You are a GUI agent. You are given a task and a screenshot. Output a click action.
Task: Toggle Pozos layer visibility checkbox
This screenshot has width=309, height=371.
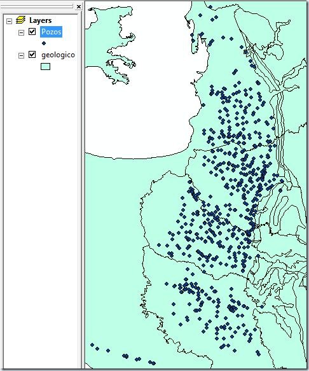tap(32, 31)
